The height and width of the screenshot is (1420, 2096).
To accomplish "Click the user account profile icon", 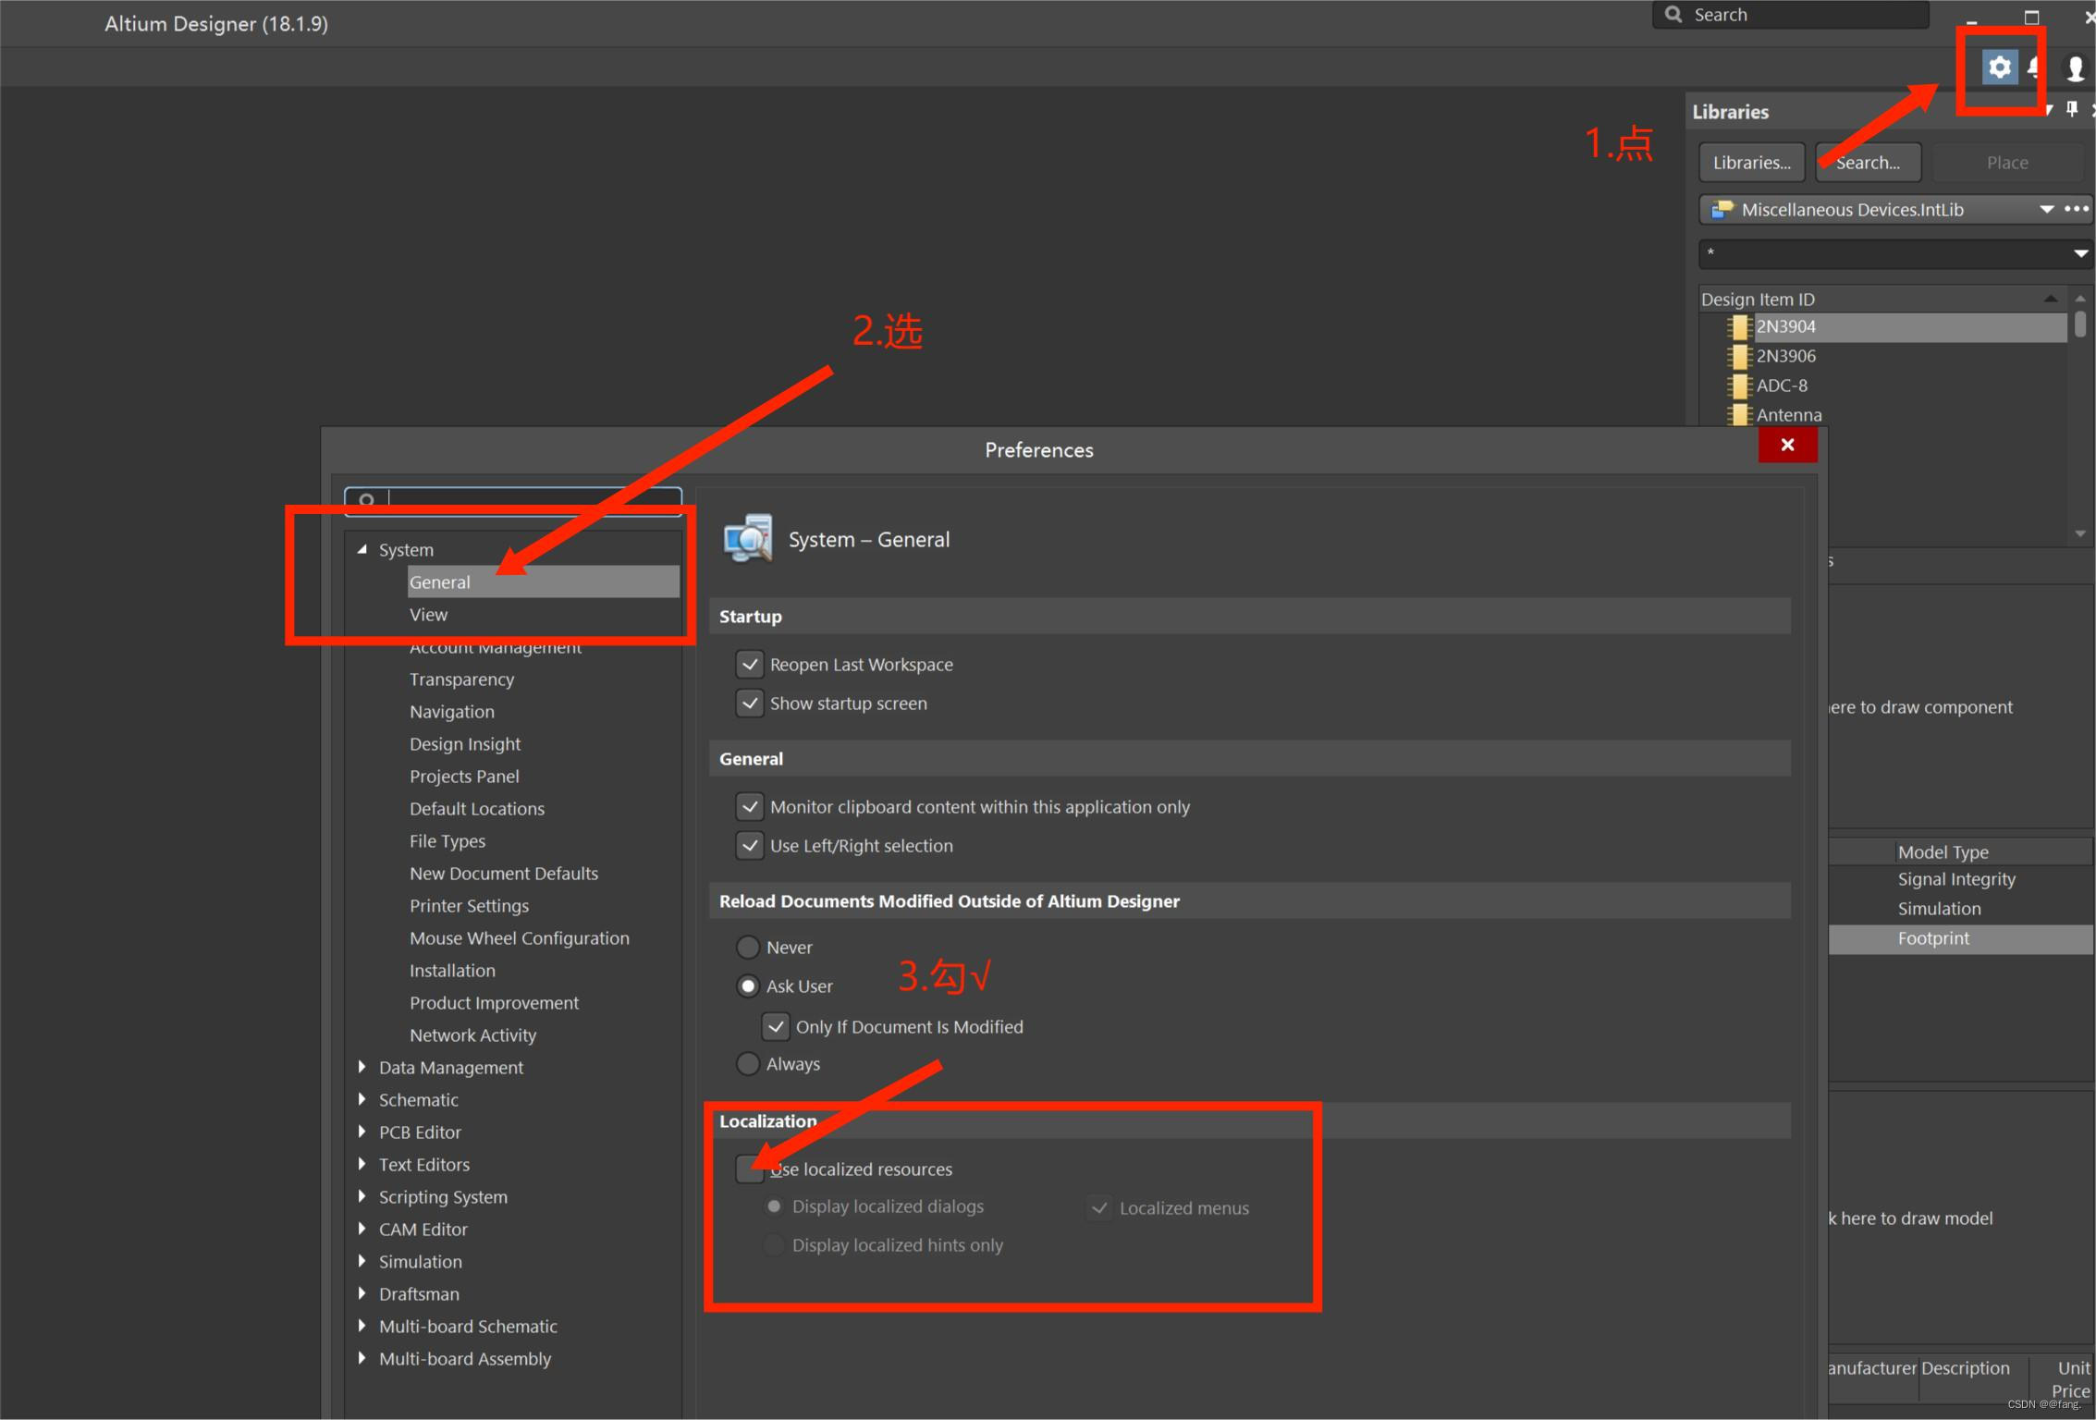I will click(x=2075, y=67).
